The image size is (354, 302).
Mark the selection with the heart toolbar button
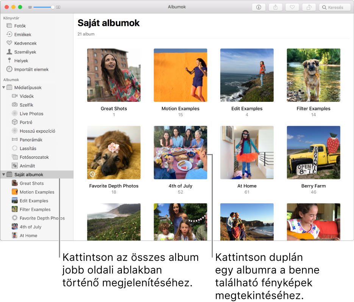pos(292,7)
